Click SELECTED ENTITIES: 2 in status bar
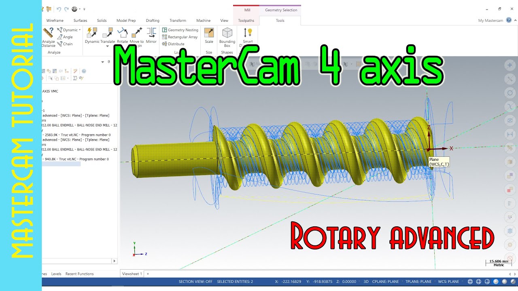Image resolution: width=518 pixels, height=291 pixels. (x=235, y=282)
